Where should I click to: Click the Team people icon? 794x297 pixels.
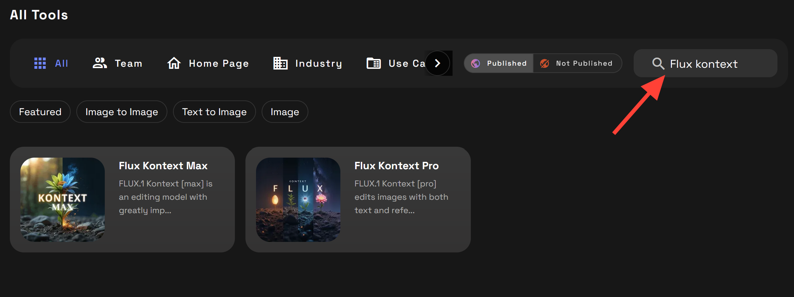click(100, 63)
